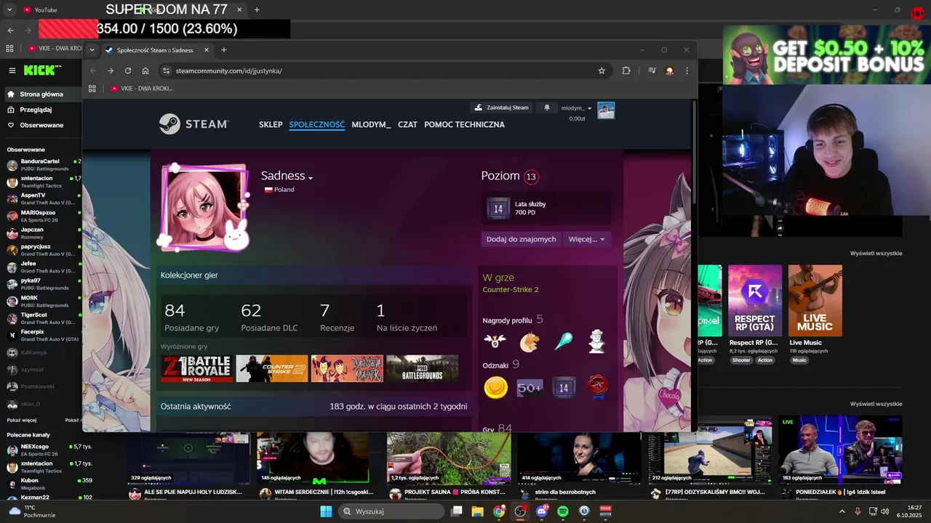Open Discord from the taskbar
The height and width of the screenshot is (523, 931).
[541, 511]
